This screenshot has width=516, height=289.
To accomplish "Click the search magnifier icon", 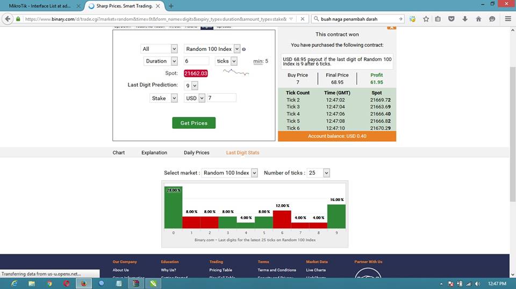I will pyautogui.click(x=316, y=19).
